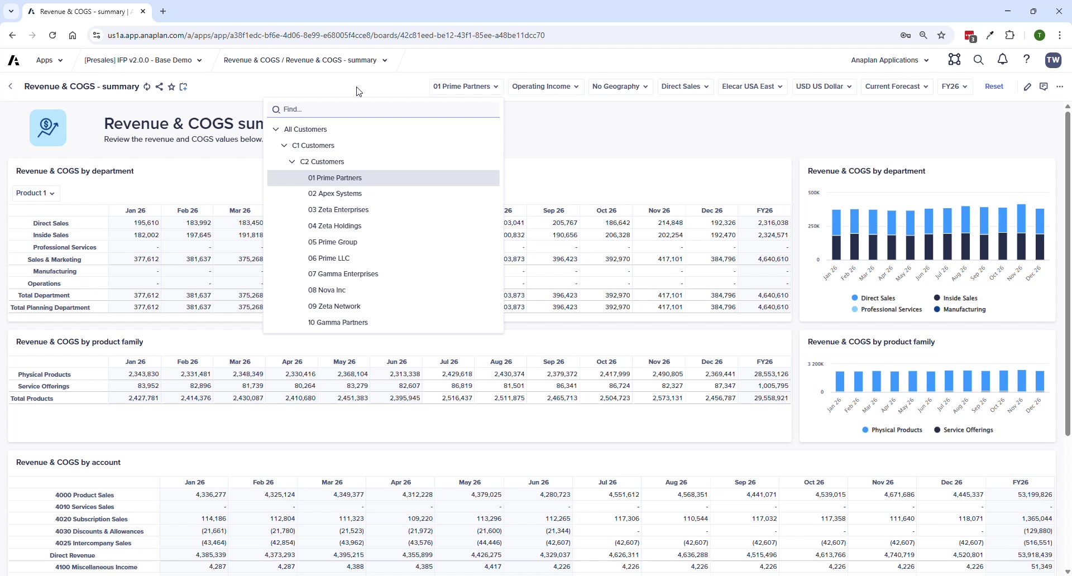Share the Revenue & COGS summary page
This screenshot has width=1072, height=576.
160,87
